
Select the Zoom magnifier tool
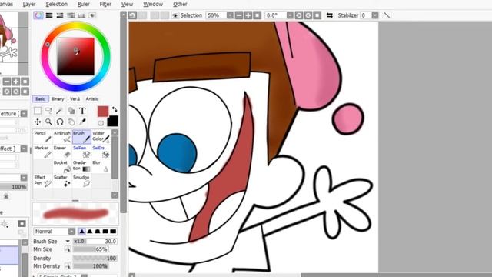[x=48, y=122]
